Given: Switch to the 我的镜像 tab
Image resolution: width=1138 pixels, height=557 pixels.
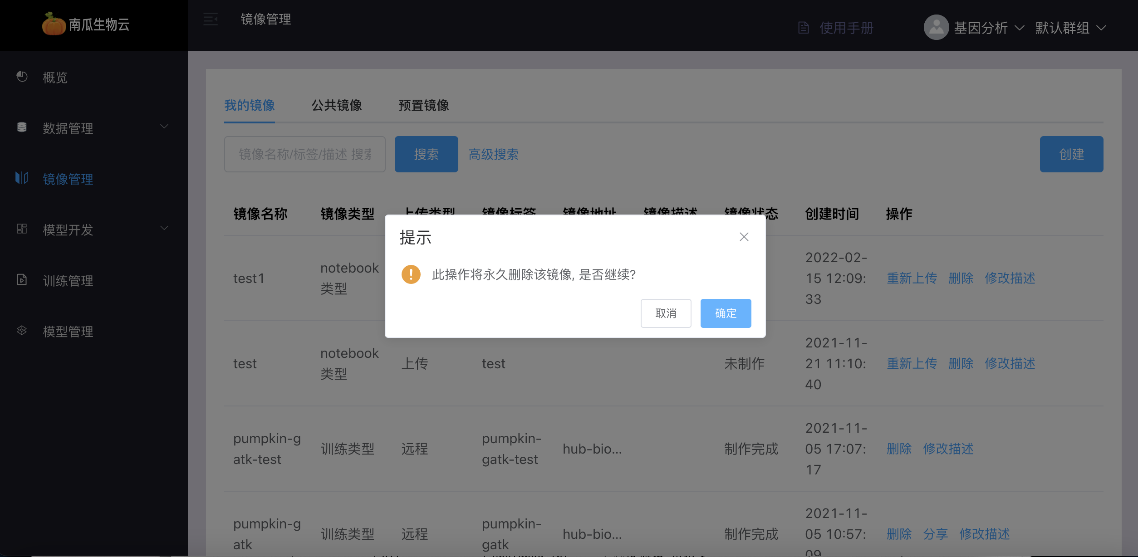Looking at the screenshot, I should [x=250, y=105].
